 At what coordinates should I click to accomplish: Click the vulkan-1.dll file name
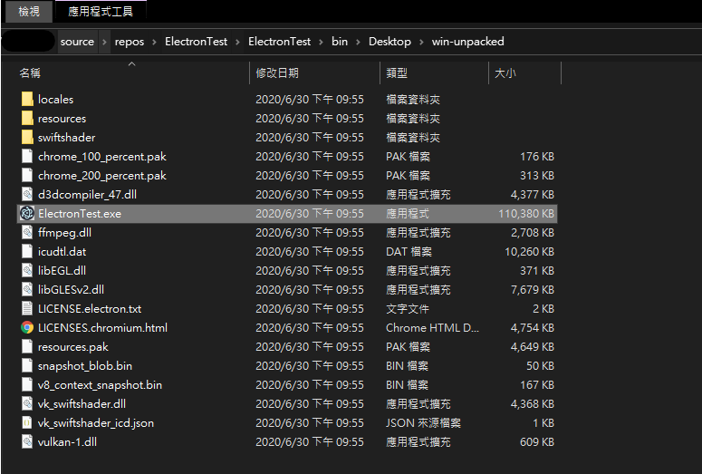click(x=68, y=442)
